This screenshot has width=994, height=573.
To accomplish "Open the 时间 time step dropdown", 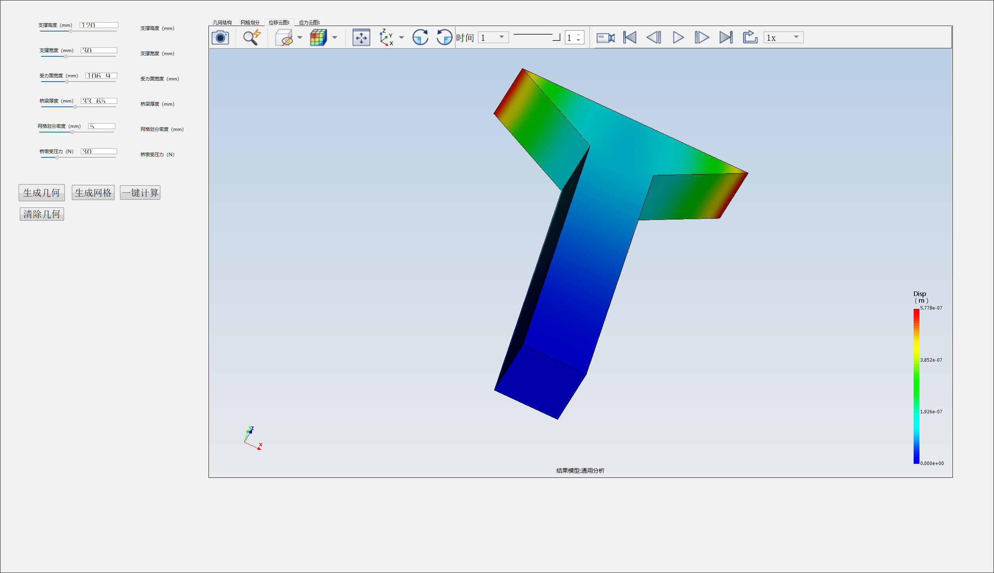I will click(493, 37).
